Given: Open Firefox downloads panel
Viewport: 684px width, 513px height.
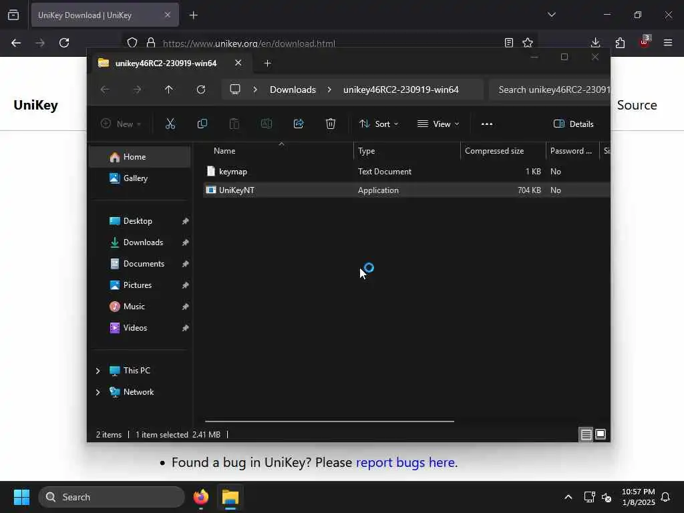Looking at the screenshot, I should [595, 43].
